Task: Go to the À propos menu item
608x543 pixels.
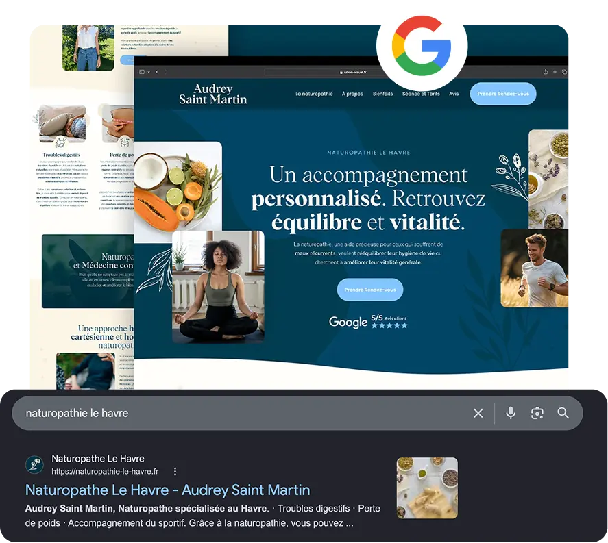Action: pyautogui.click(x=352, y=94)
